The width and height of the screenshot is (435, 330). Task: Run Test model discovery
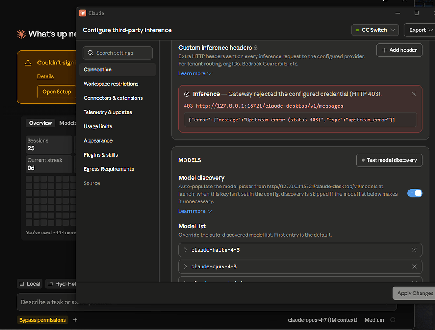[x=389, y=160]
